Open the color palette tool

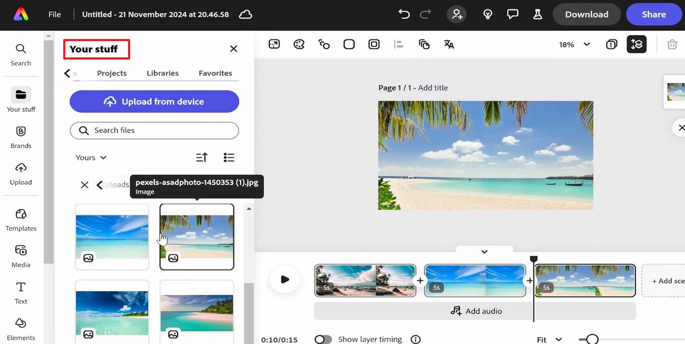click(299, 44)
